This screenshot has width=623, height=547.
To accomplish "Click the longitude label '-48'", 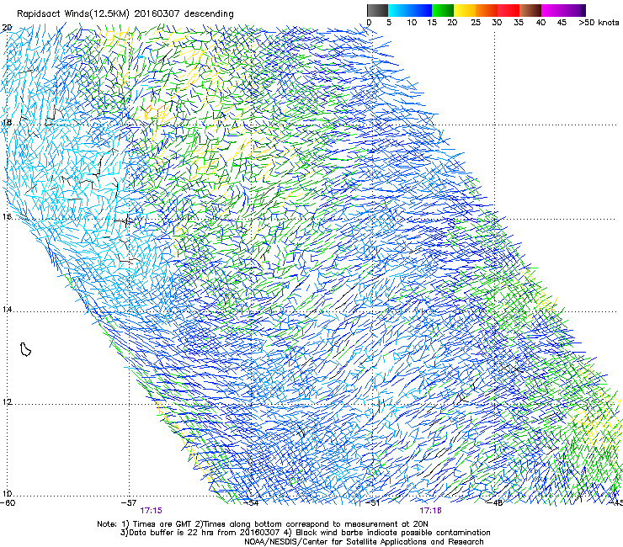I will tap(495, 503).
